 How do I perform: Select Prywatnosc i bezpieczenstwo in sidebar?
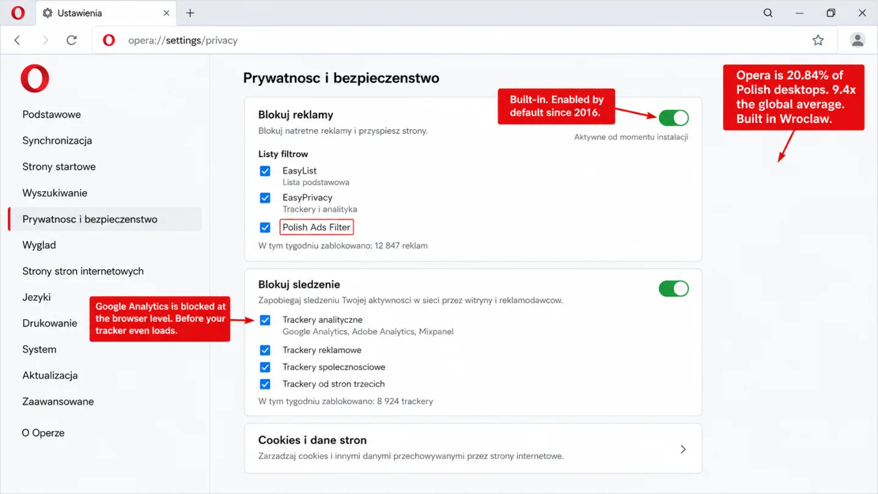[105, 219]
